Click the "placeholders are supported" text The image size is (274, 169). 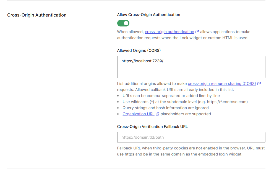(186, 114)
